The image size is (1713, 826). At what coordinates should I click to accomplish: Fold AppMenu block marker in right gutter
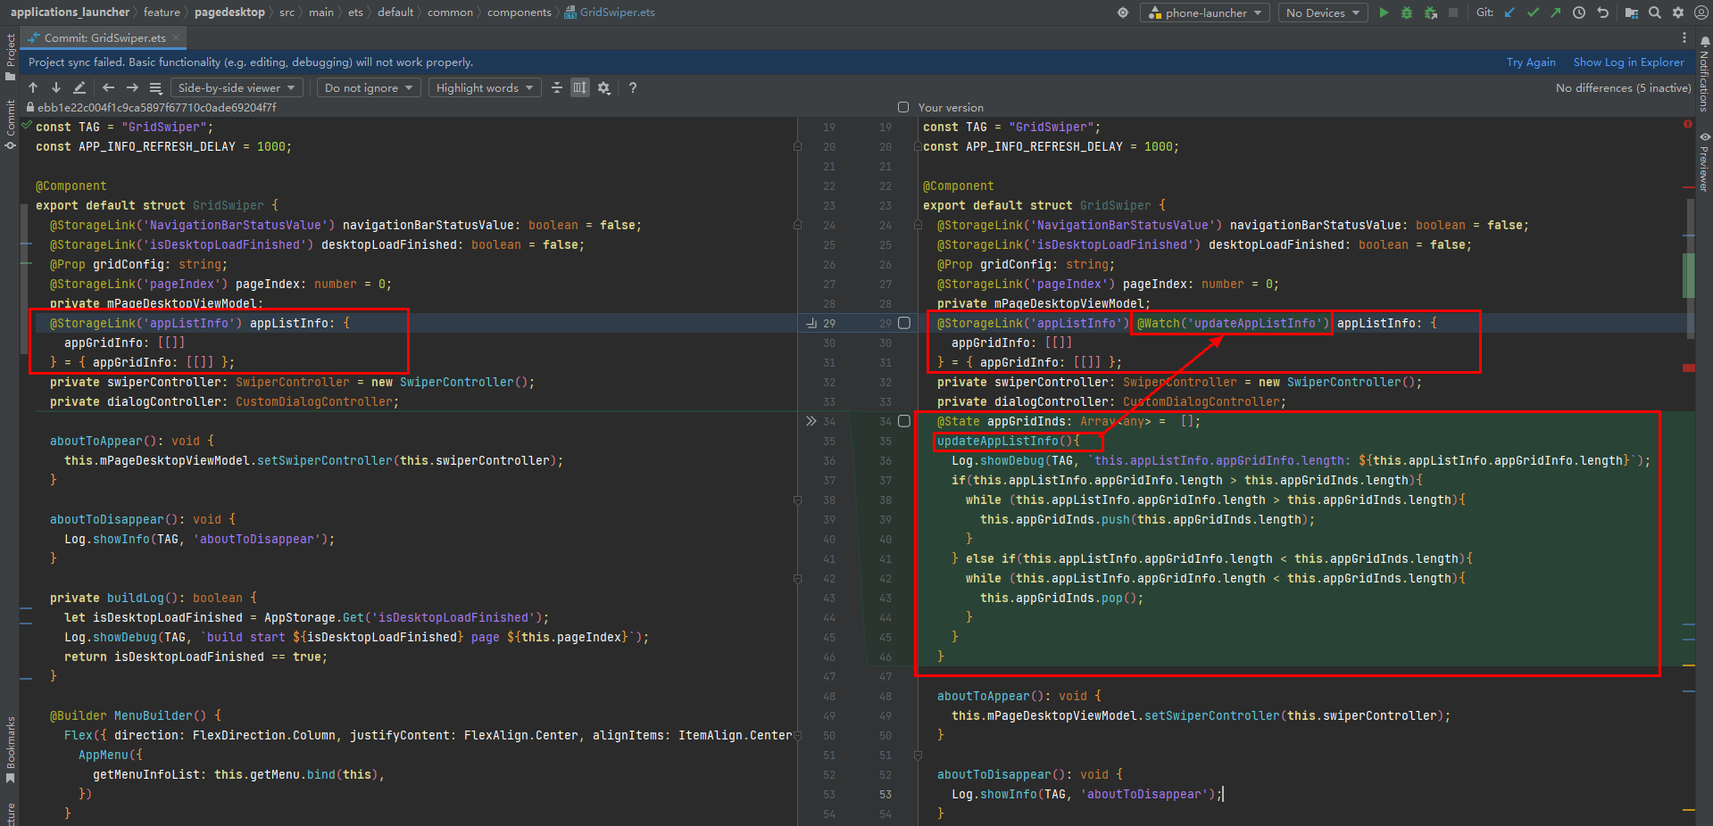[x=918, y=755]
